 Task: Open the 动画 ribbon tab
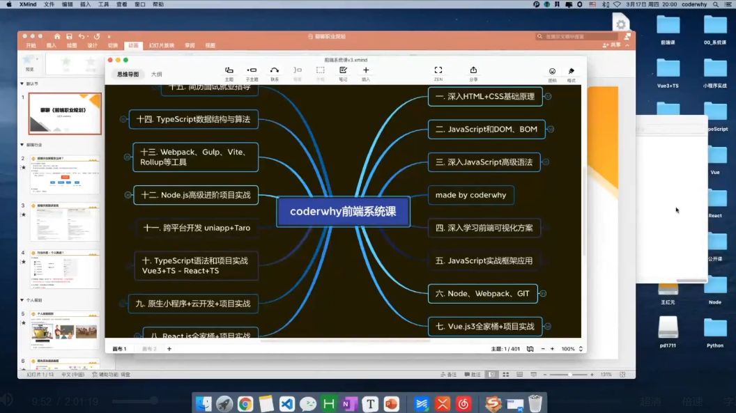[x=135, y=45]
